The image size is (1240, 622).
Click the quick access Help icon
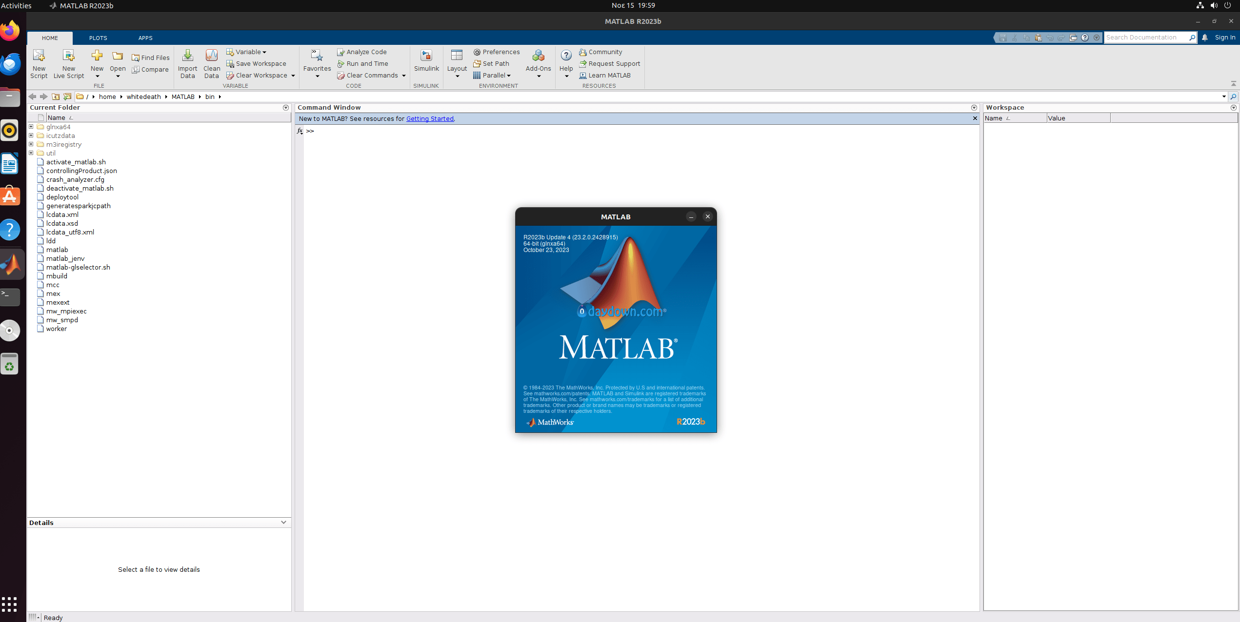[1085, 38]
